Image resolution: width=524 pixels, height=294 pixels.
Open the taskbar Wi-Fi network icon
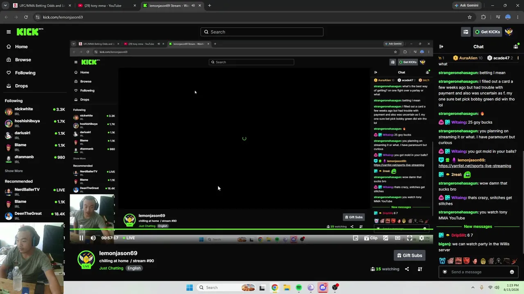490,287
